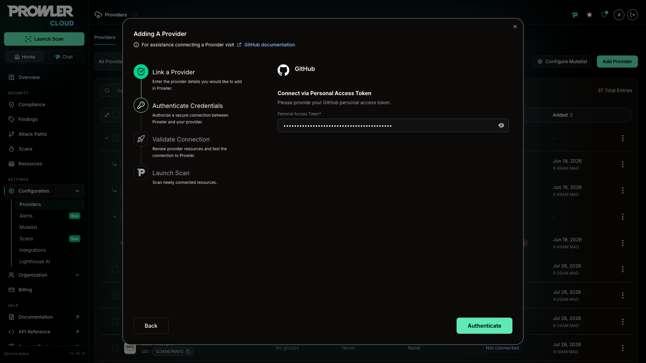The width and height of the screenshot is (646, 363).
Task: Click the Launch Scan sidebar button
Action: pos(44,39)
